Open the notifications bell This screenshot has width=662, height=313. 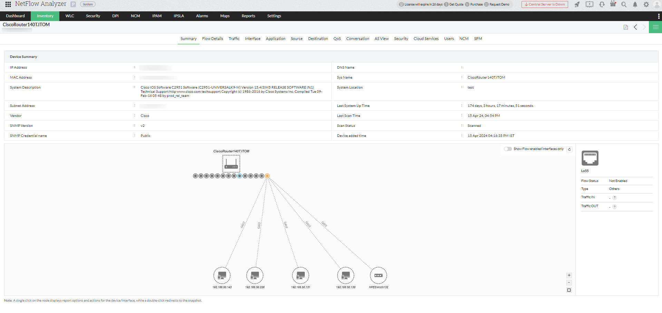click(635, 5)
